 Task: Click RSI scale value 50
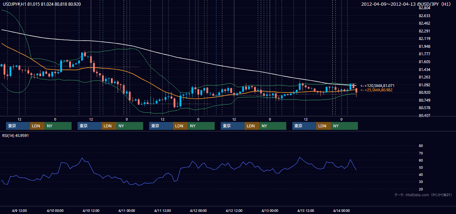[421, 168]
